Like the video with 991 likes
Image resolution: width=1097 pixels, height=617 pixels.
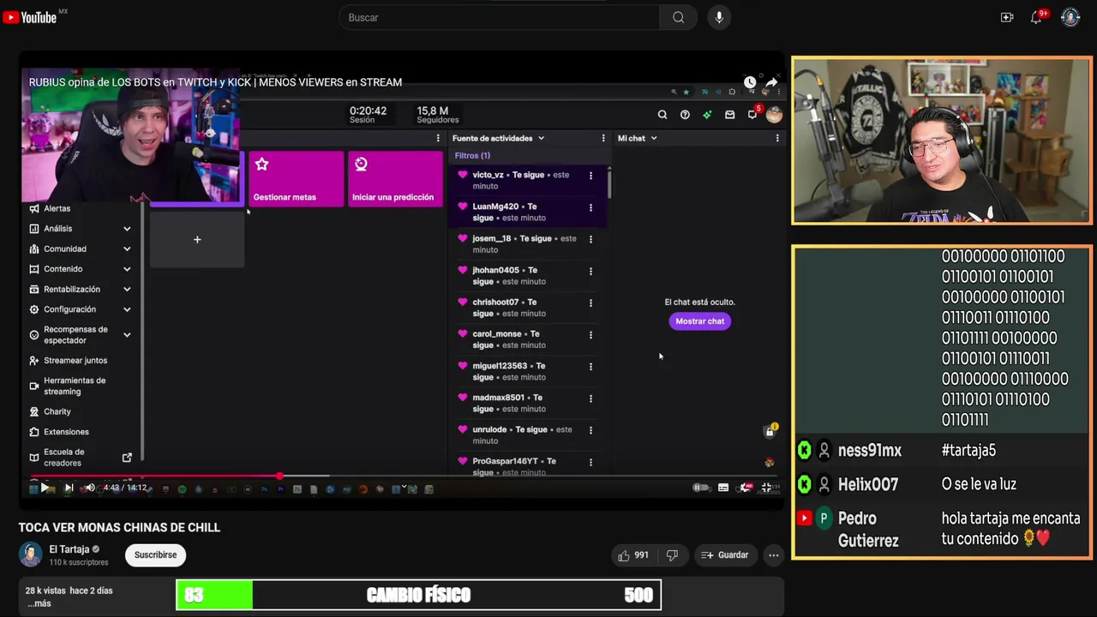click(633, 555)
